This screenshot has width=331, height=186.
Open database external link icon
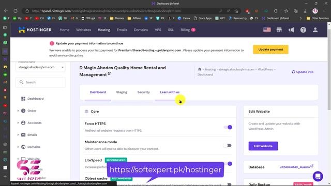click(x=312, y=166)
